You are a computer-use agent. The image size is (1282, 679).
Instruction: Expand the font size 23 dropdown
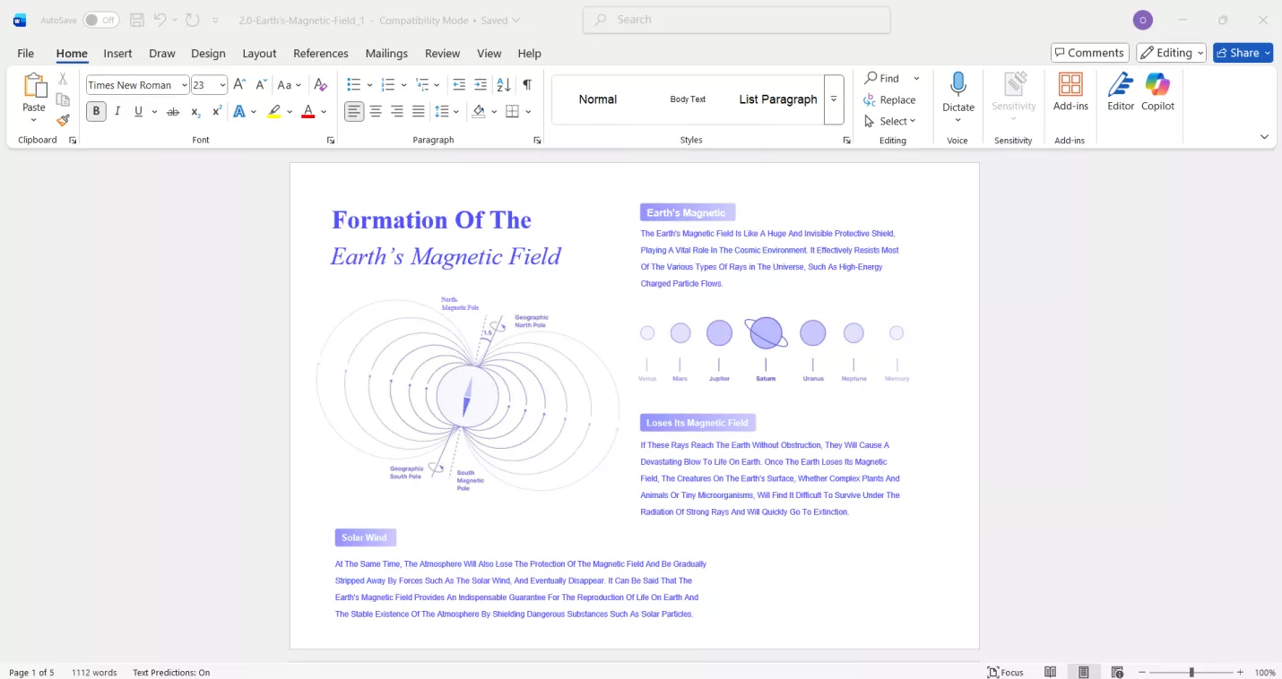[222, 85]
